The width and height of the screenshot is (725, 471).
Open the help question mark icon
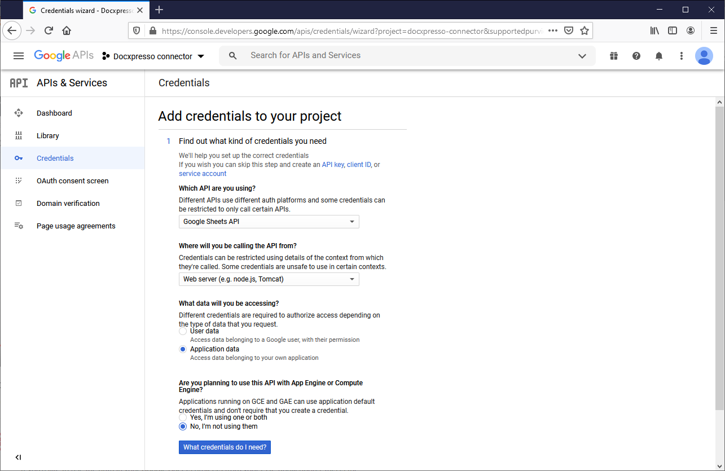(636, 56)
